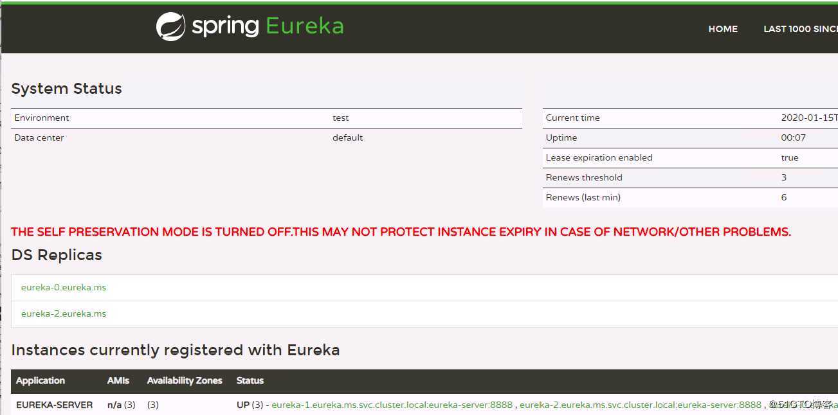838x415 pixels.
Task: Open the HOME navigation item
Action: pos(723,29)
